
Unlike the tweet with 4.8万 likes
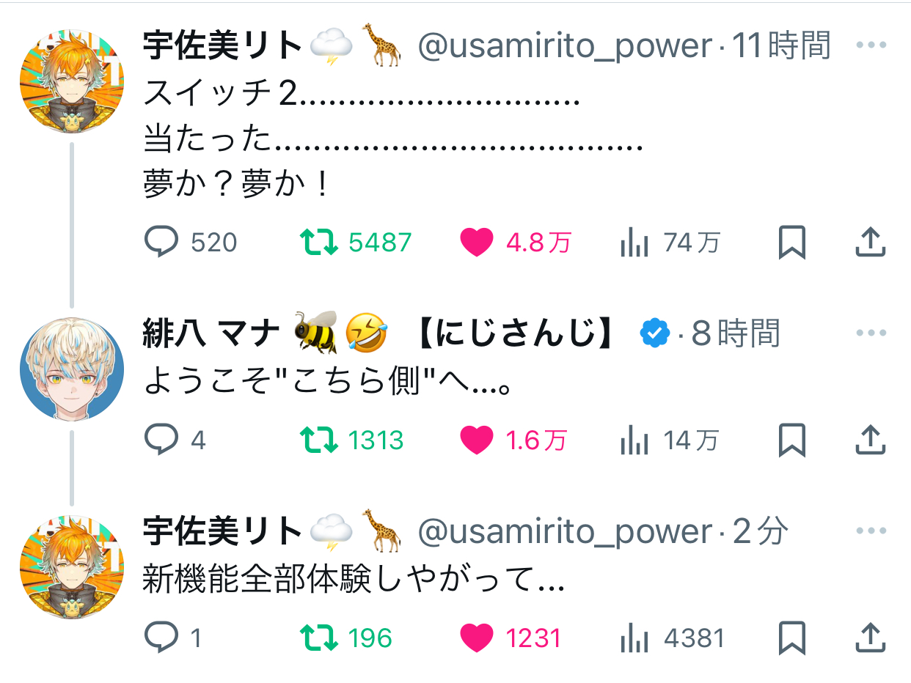click(x=477, y=242)
